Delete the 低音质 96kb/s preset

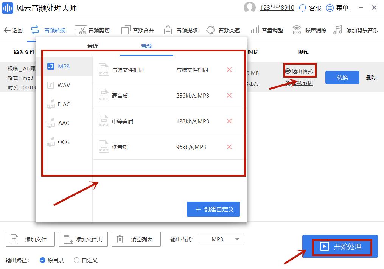point(229,147)
